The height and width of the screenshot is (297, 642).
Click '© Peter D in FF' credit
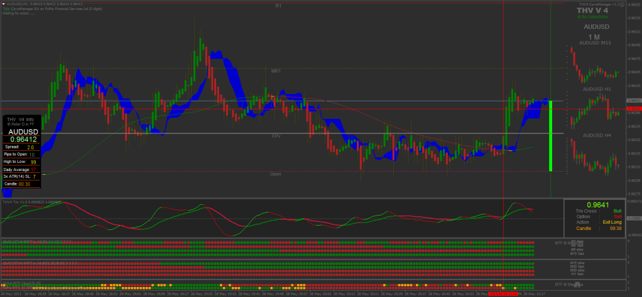(21, 124)
